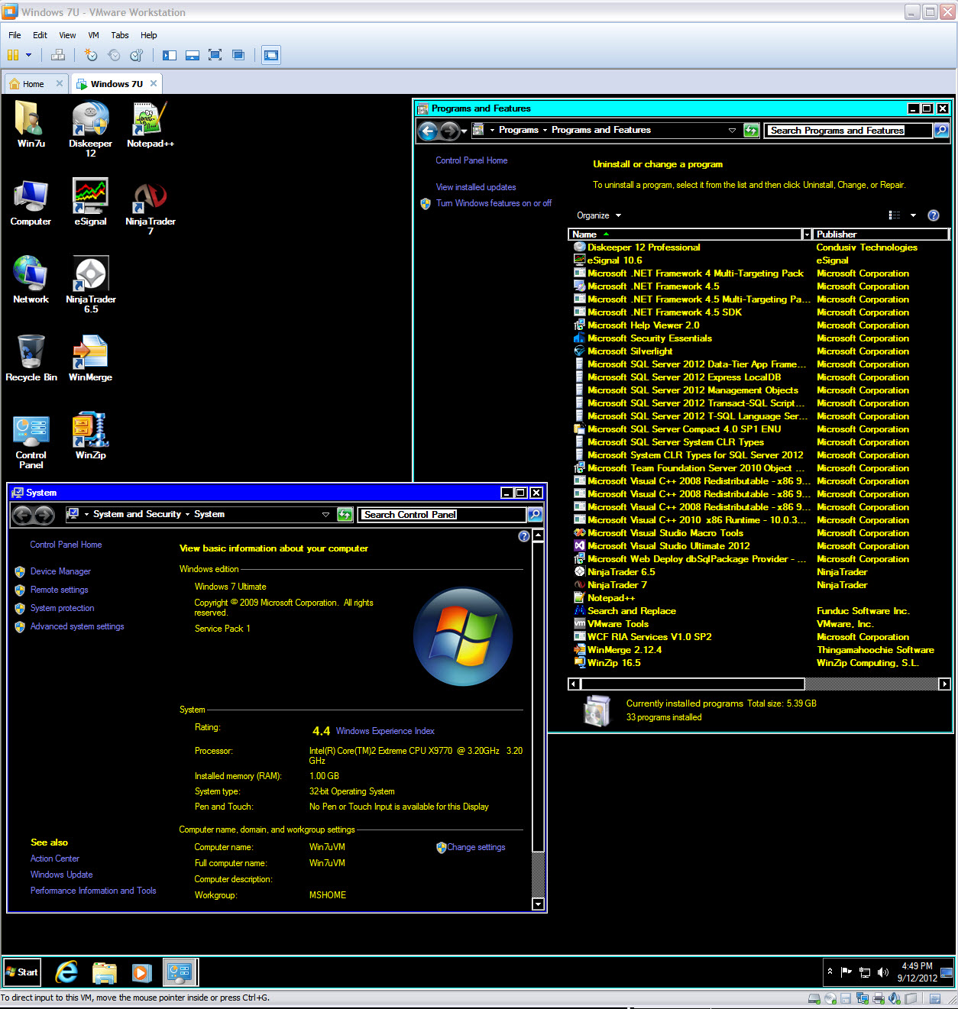Open Windows Explorer from the taskbar
The image size is (958, 1009).
105,972
